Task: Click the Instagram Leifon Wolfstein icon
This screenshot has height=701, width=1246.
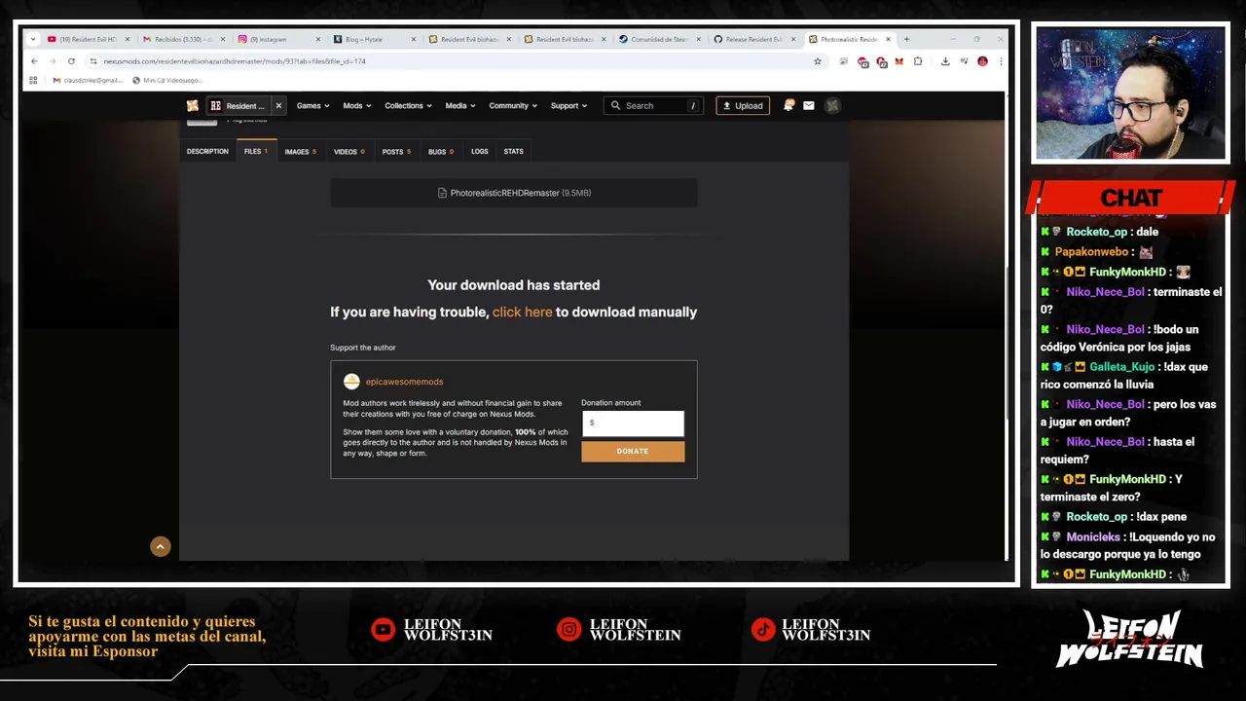Action: (x=568, y=630)
